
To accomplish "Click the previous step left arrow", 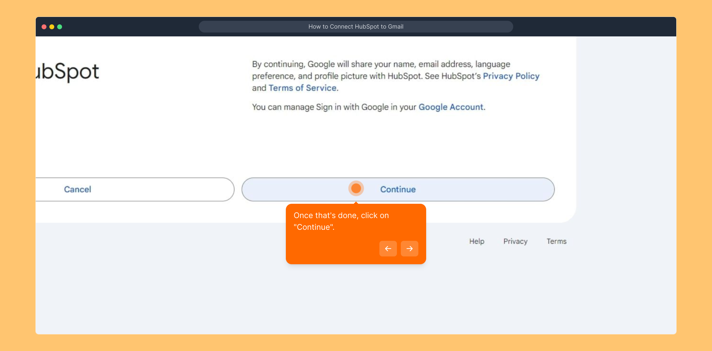I will (x=388, y=249).
